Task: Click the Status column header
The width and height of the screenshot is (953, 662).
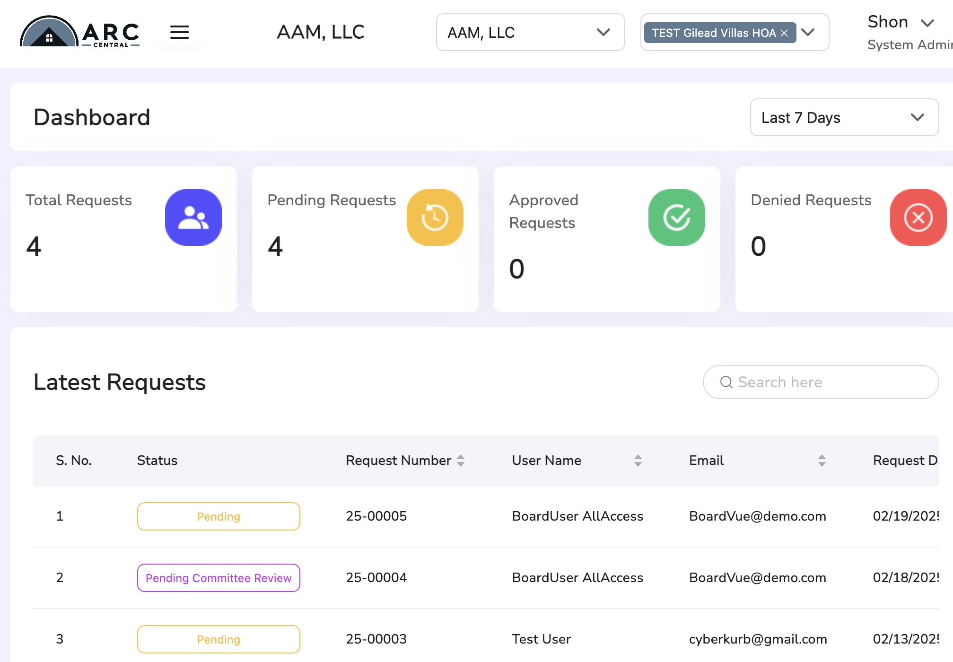Action: click(157, 461)
